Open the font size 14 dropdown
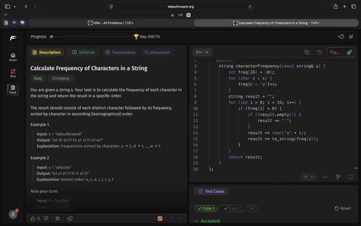361x226 pixels. pyautogui.click(x=309, y=177)
